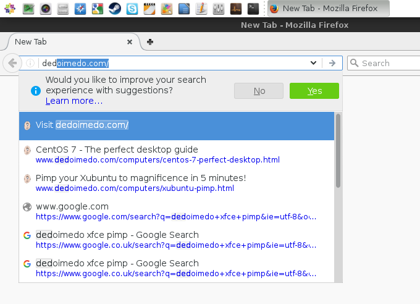The image size is (420, 304).
Task: Click xubuntu-pimp.html URL text
Action: (135, 188)
